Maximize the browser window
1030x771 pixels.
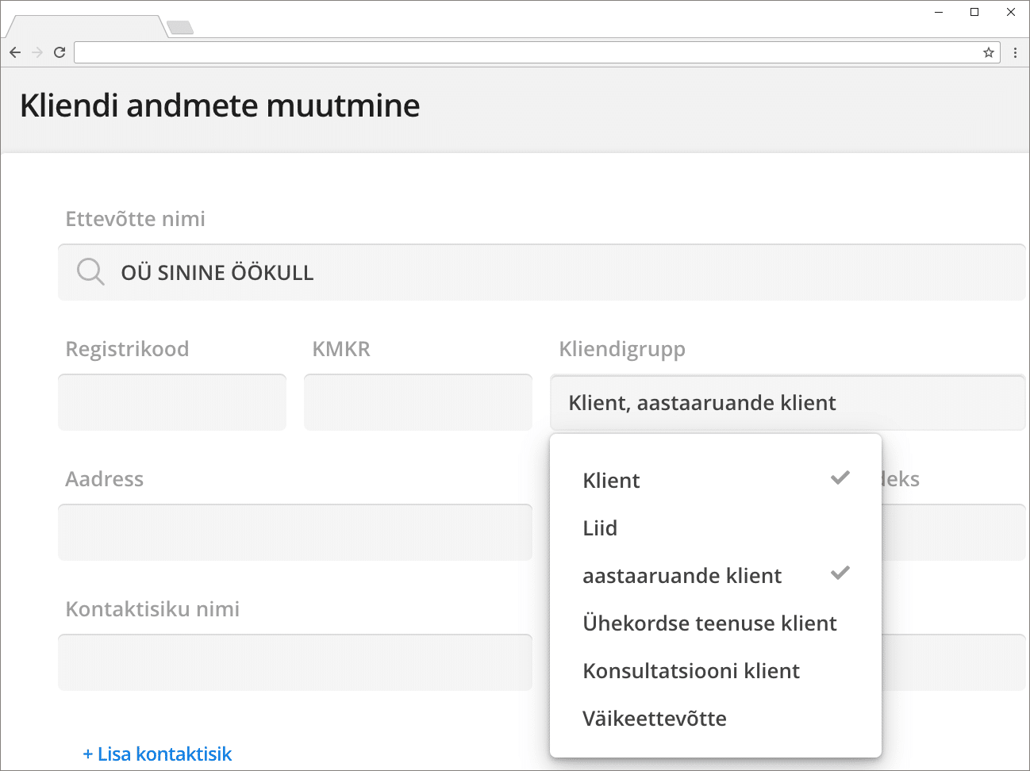(974, 12)
